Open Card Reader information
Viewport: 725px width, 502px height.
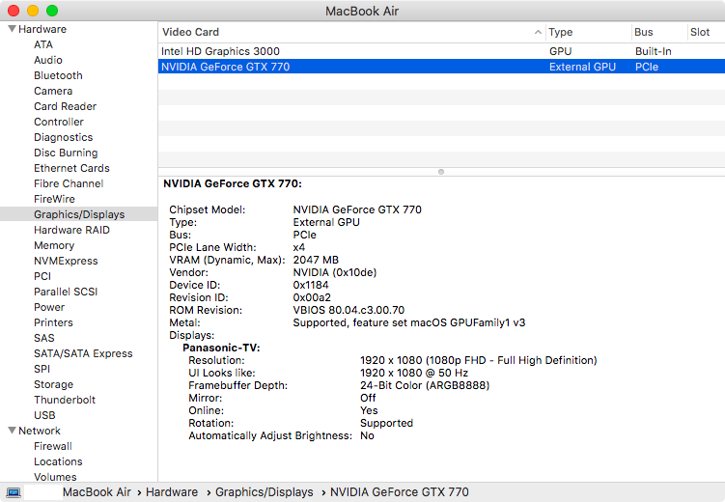click(x=66, y=106)
